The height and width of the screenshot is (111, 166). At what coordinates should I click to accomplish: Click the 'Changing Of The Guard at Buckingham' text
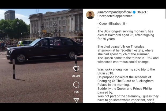126,81
